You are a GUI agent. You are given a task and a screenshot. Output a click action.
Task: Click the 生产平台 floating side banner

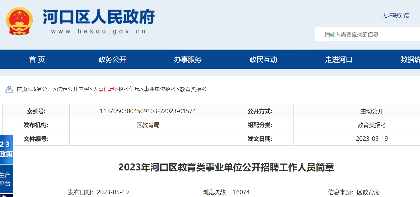tap(7, 179)
